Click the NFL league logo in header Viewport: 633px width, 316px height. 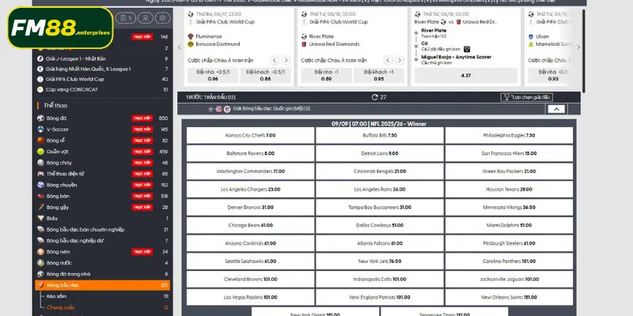227,109
